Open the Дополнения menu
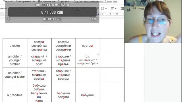 coord(46,1)
